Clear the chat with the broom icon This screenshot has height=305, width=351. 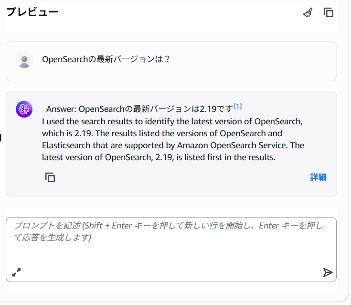(308, 12)
